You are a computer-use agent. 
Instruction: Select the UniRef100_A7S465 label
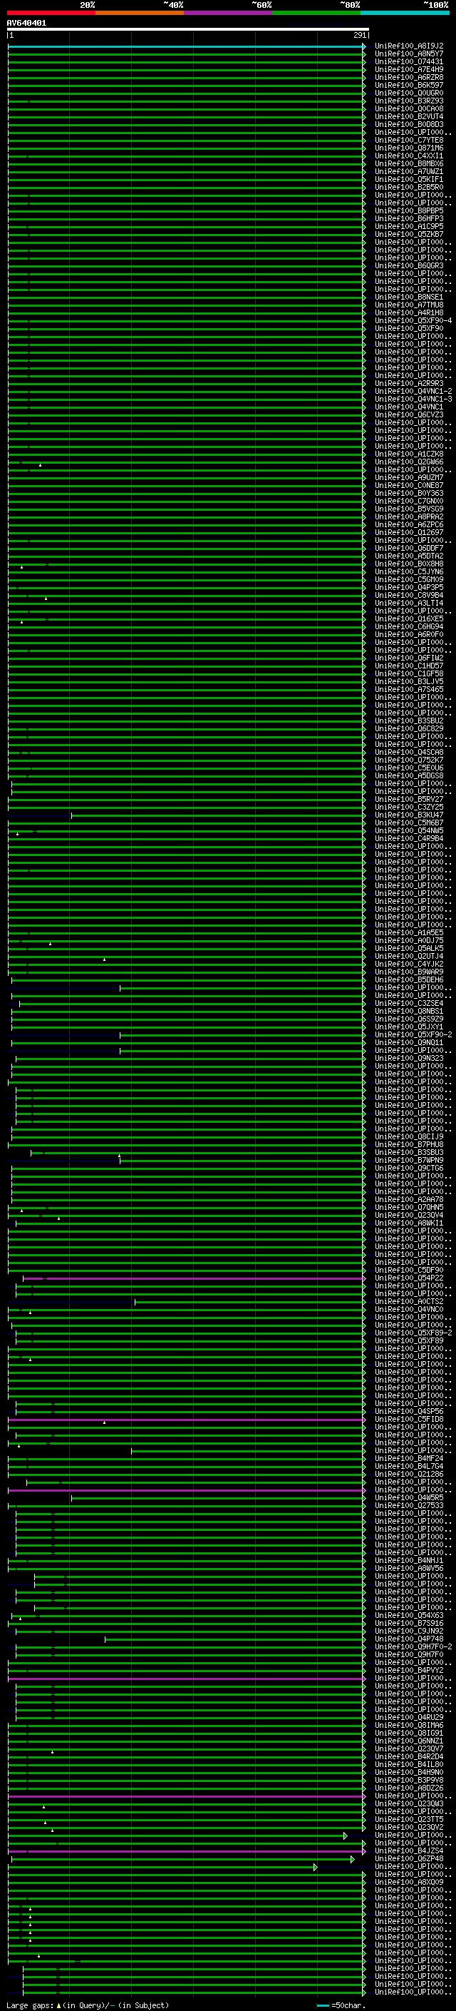(409, 689)
